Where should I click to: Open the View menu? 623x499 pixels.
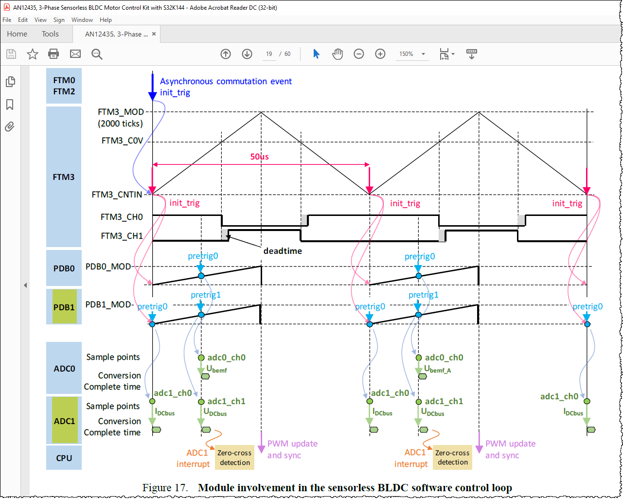tap(40, 20)
